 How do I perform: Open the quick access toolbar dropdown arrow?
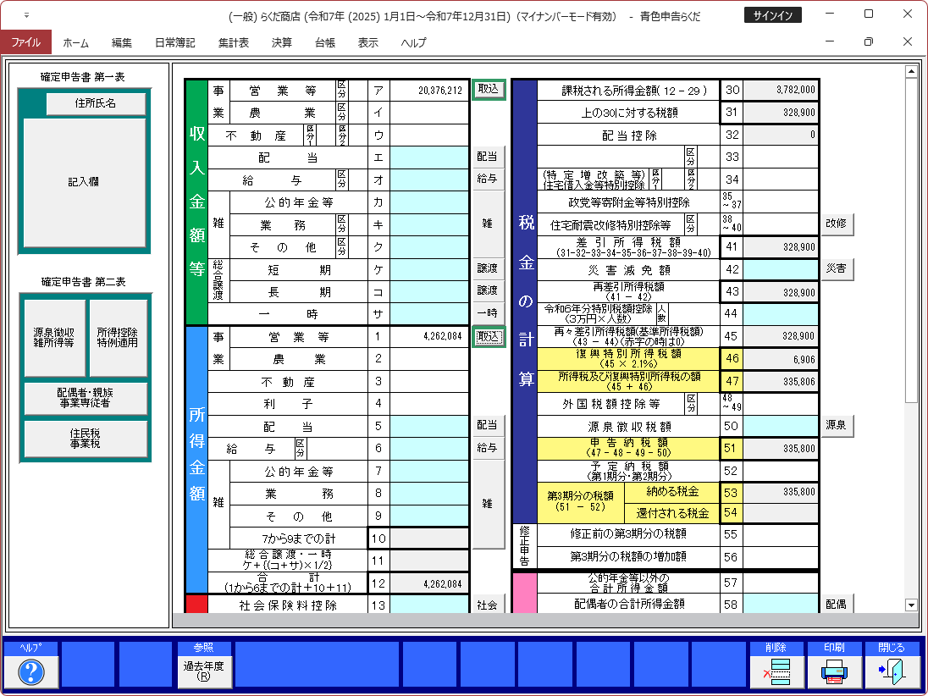[x=26, y=15]
